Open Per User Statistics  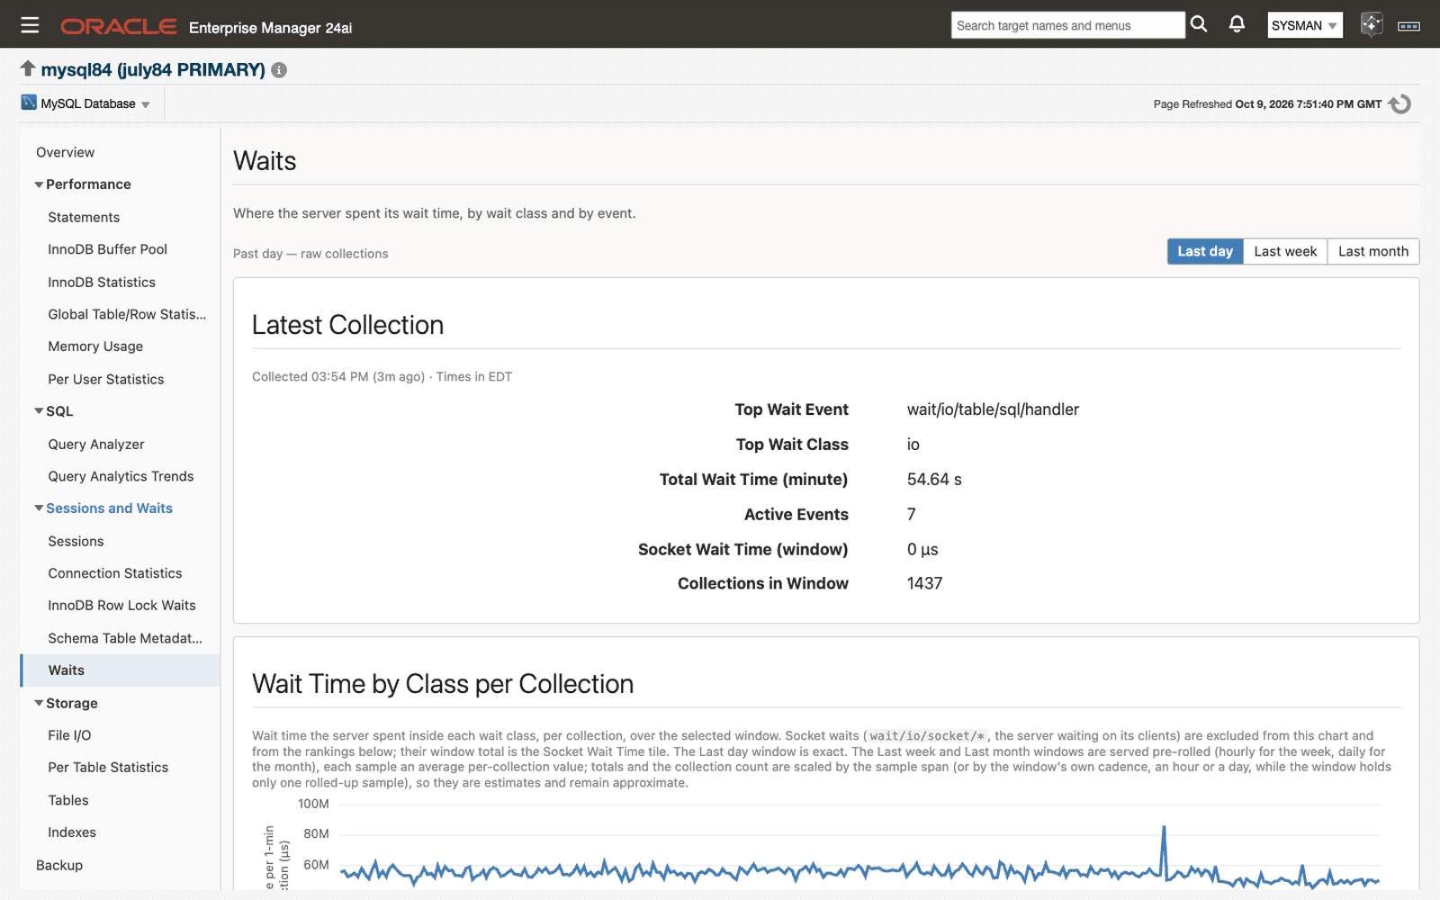[x=106, y=379]
